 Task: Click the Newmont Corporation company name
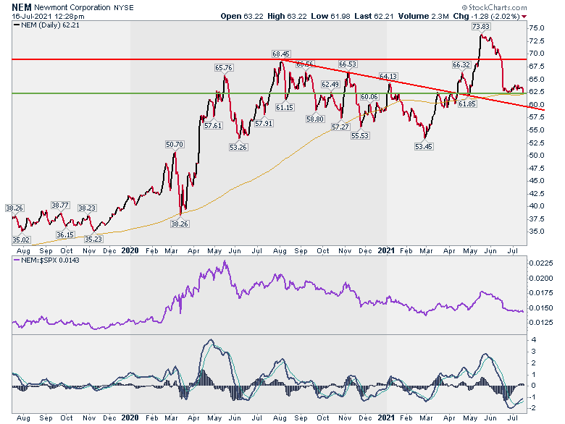[72, 7]
